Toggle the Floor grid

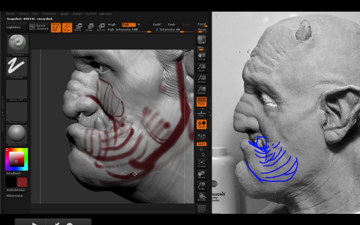[x=202, y=113]
